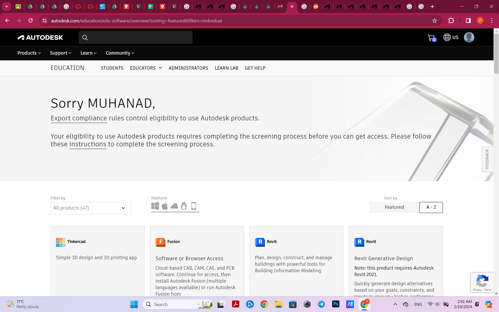The width and height of the screenshot is (499, 312).
Task: Sort products A - Z
Action: coord(431,207)
